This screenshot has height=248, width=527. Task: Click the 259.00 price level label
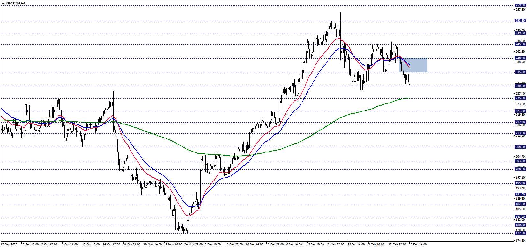520,5
